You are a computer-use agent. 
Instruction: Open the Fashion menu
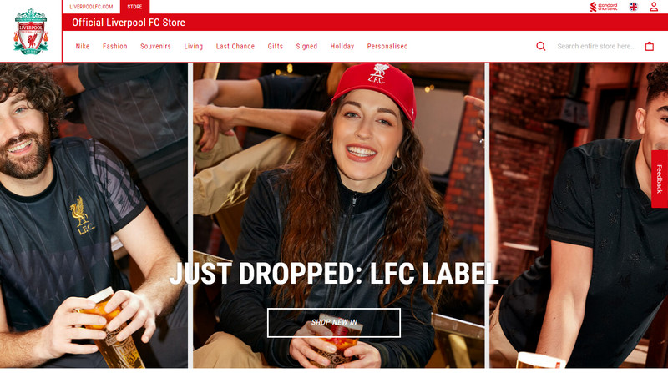coord(115,46)
